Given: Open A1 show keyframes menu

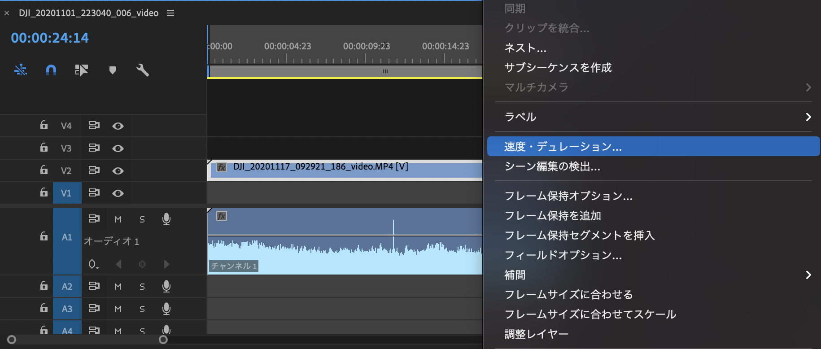Looking at the screenshot, I should pyautogui.click(x=93, y=264).
